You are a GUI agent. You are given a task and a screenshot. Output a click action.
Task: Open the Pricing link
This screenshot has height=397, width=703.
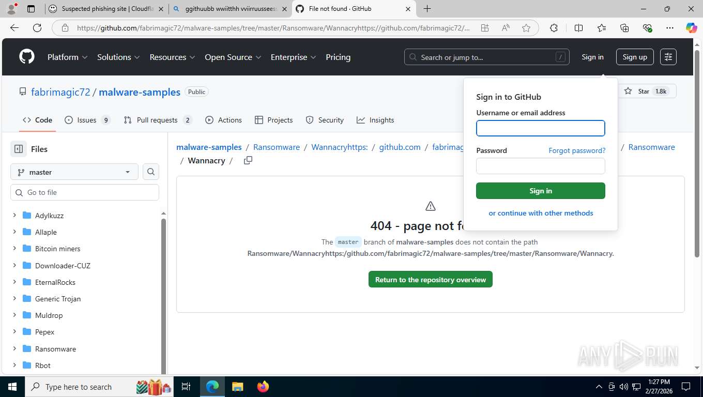click(338, 57)
